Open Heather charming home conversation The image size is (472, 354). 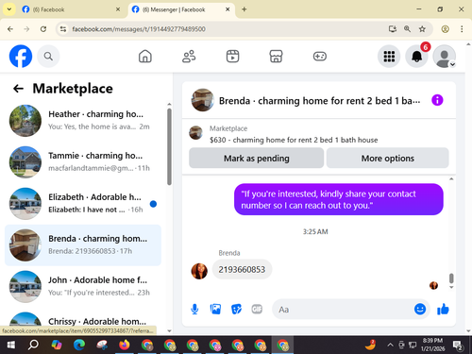click(83, 121)
